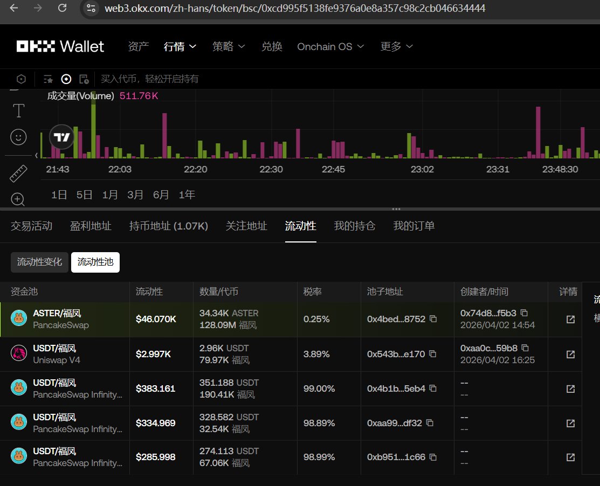Viewport: 600px width, 486px height.
Task: Set chart range to 1月
Action: point(110,195)
